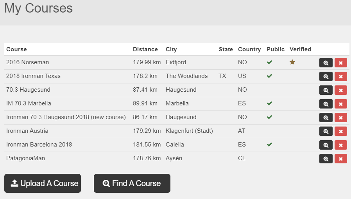Toggle public checkmark for IM 70.3 Marbella
Screen dimensions: 351x199
point(269,103)
